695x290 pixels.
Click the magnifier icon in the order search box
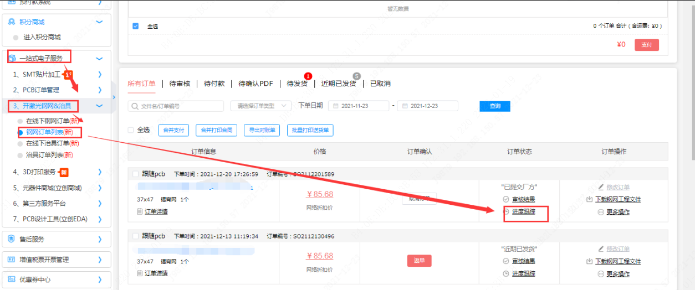pyautogui.click(x=135, y=106)
